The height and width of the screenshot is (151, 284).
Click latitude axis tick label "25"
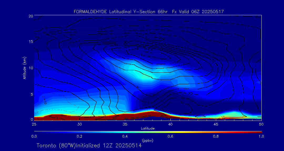[34, 124]
